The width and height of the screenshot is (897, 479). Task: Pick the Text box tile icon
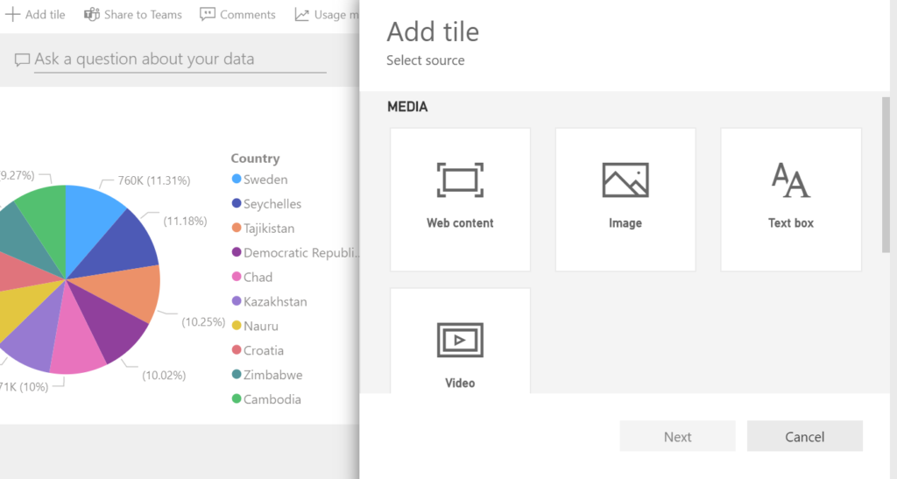(791, 180)
